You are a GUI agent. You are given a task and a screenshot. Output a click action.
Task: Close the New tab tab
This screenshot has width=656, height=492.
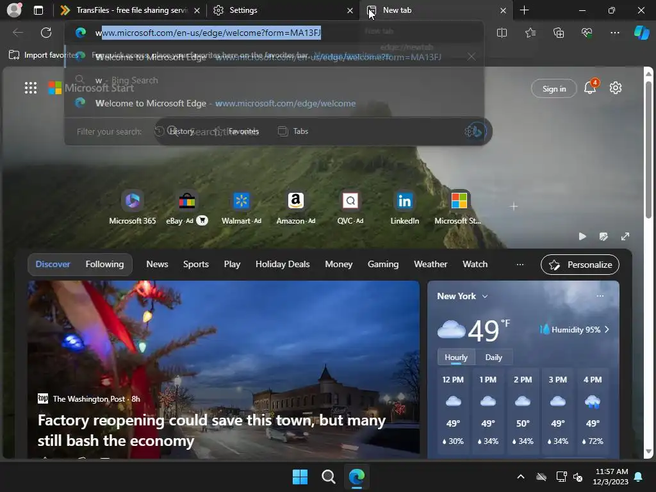coord(504,10)
